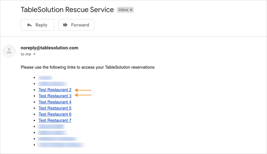Expand the 'to me' recipient details arrow
267x154 pixels.
point(34,54)
